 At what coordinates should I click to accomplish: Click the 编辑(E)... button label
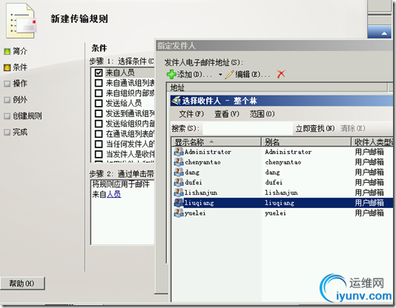(252, 75)
